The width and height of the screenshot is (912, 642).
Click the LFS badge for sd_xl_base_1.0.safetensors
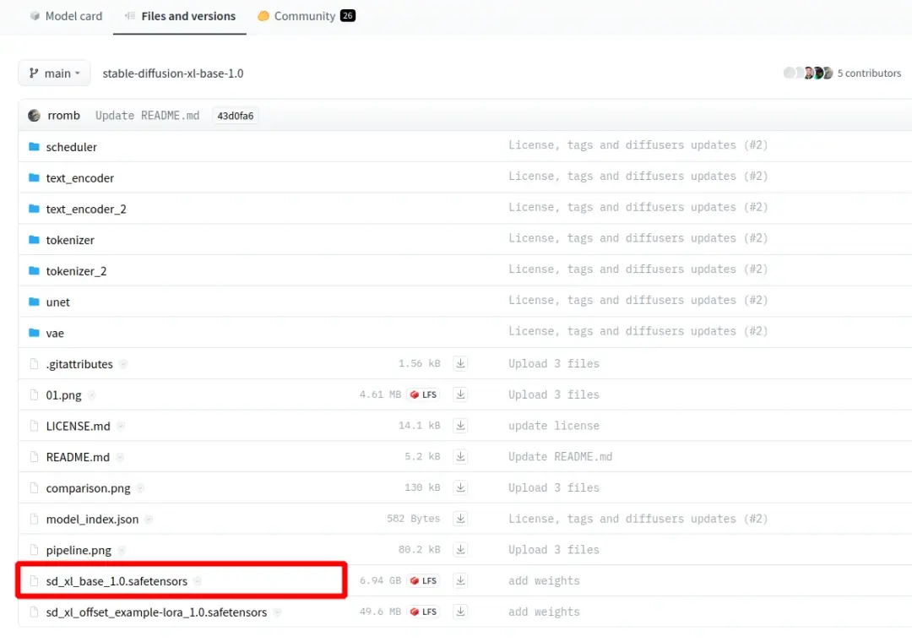423,581
